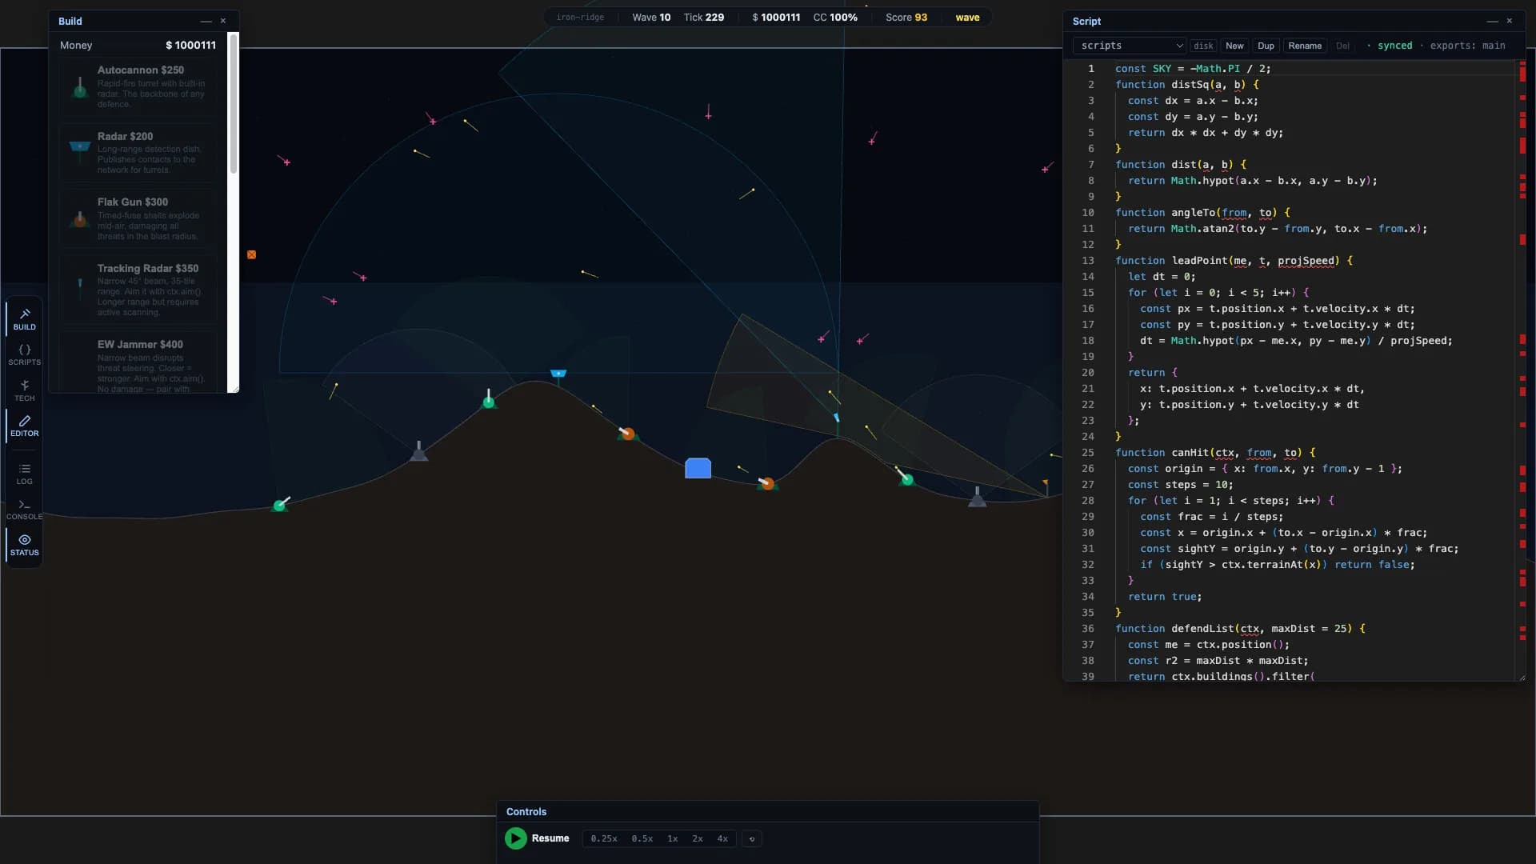Minimize the Script panel
This screenshot has height=864, width=1536.
coord(1492,21)
